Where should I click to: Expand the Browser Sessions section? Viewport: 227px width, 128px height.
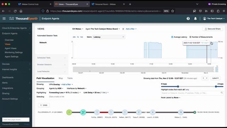51,65
